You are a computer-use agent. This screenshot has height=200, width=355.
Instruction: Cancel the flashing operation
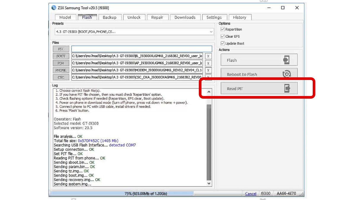coord(251,193)
